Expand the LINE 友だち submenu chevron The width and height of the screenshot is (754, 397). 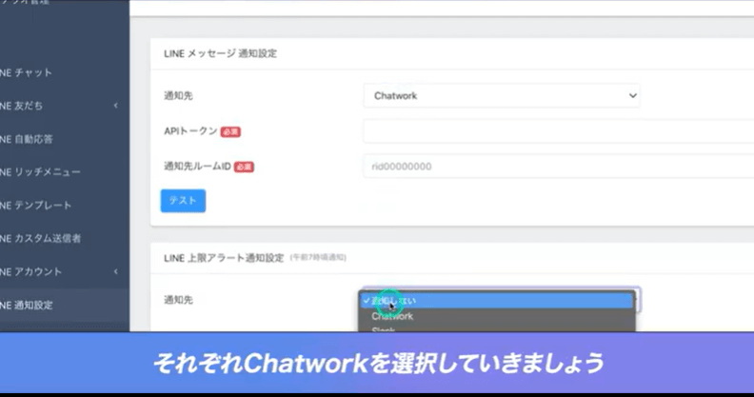(115, 106)
